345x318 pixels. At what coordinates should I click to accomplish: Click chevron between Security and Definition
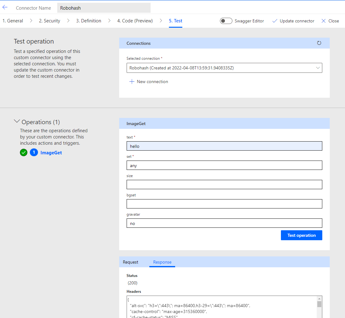pyautogui.click(x=68, y=21)
